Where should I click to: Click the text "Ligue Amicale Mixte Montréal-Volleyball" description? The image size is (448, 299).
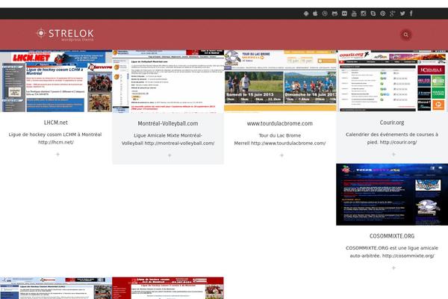click(168, 139)
